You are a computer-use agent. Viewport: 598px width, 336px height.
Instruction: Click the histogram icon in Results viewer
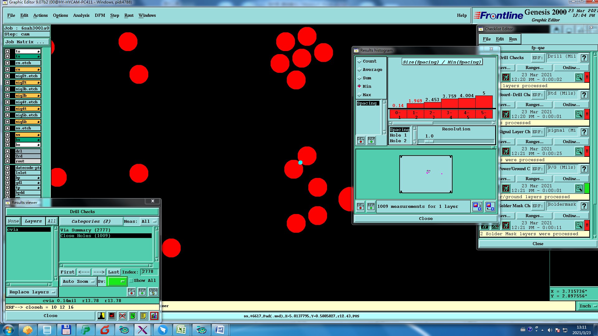(x=154, y=316)
